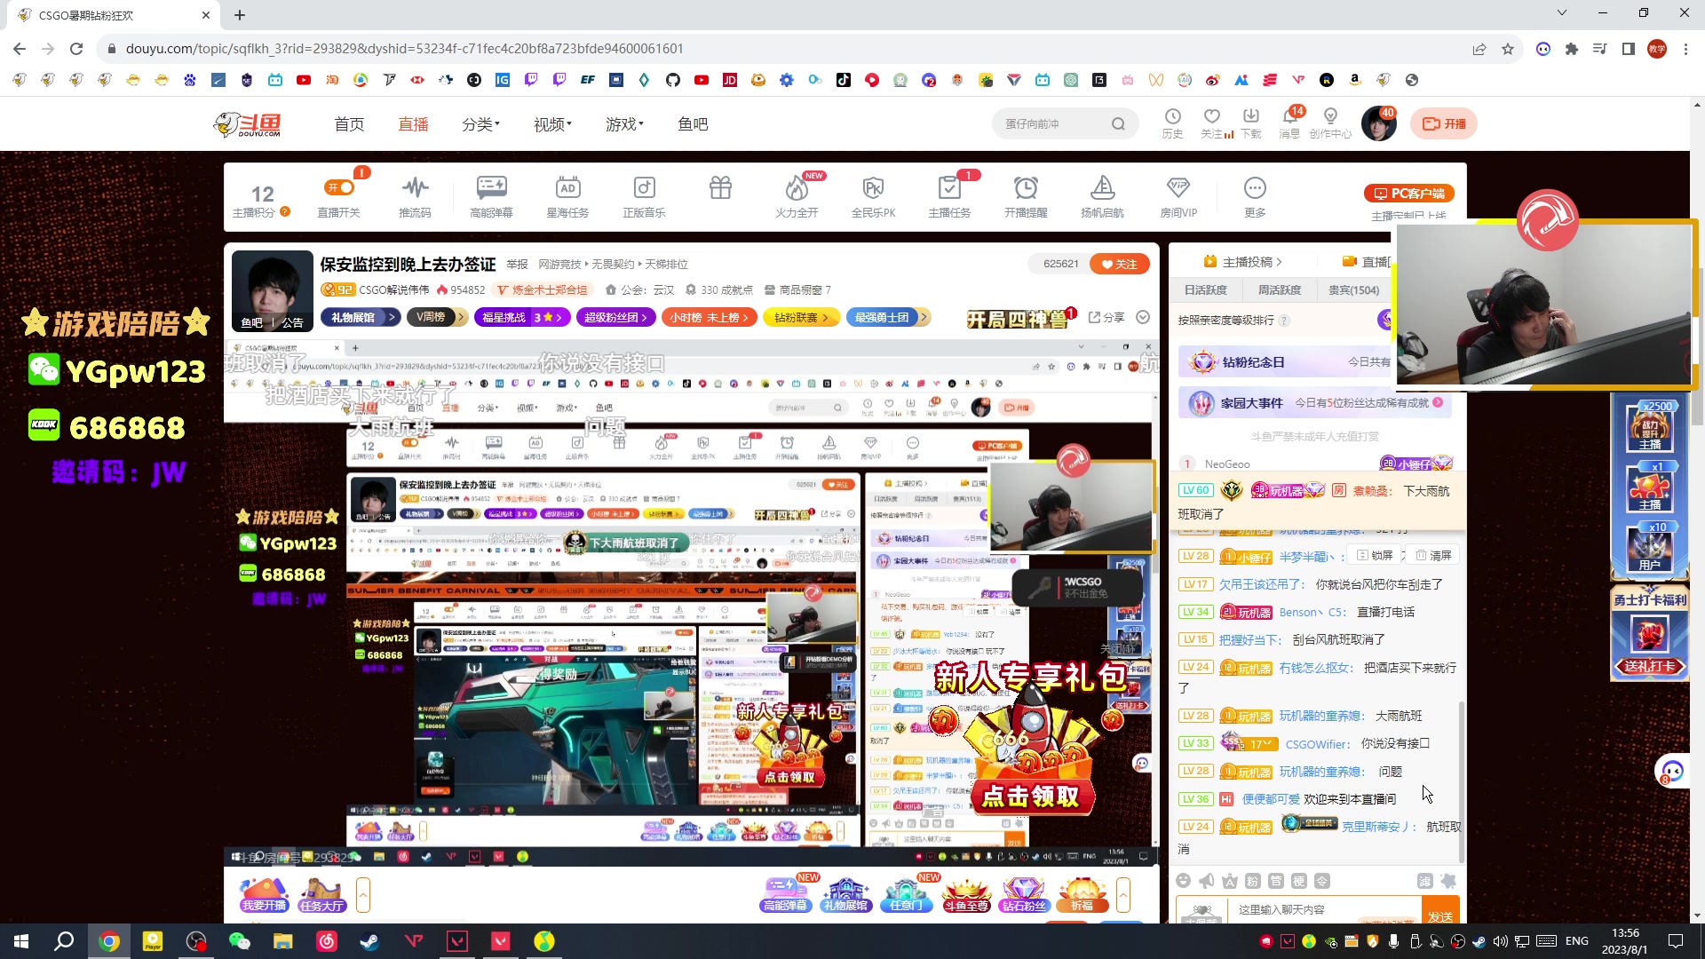Set a 开播提醒 broadcast reminder
This screenshot has width=1705, height=959.
point(1027,195)
